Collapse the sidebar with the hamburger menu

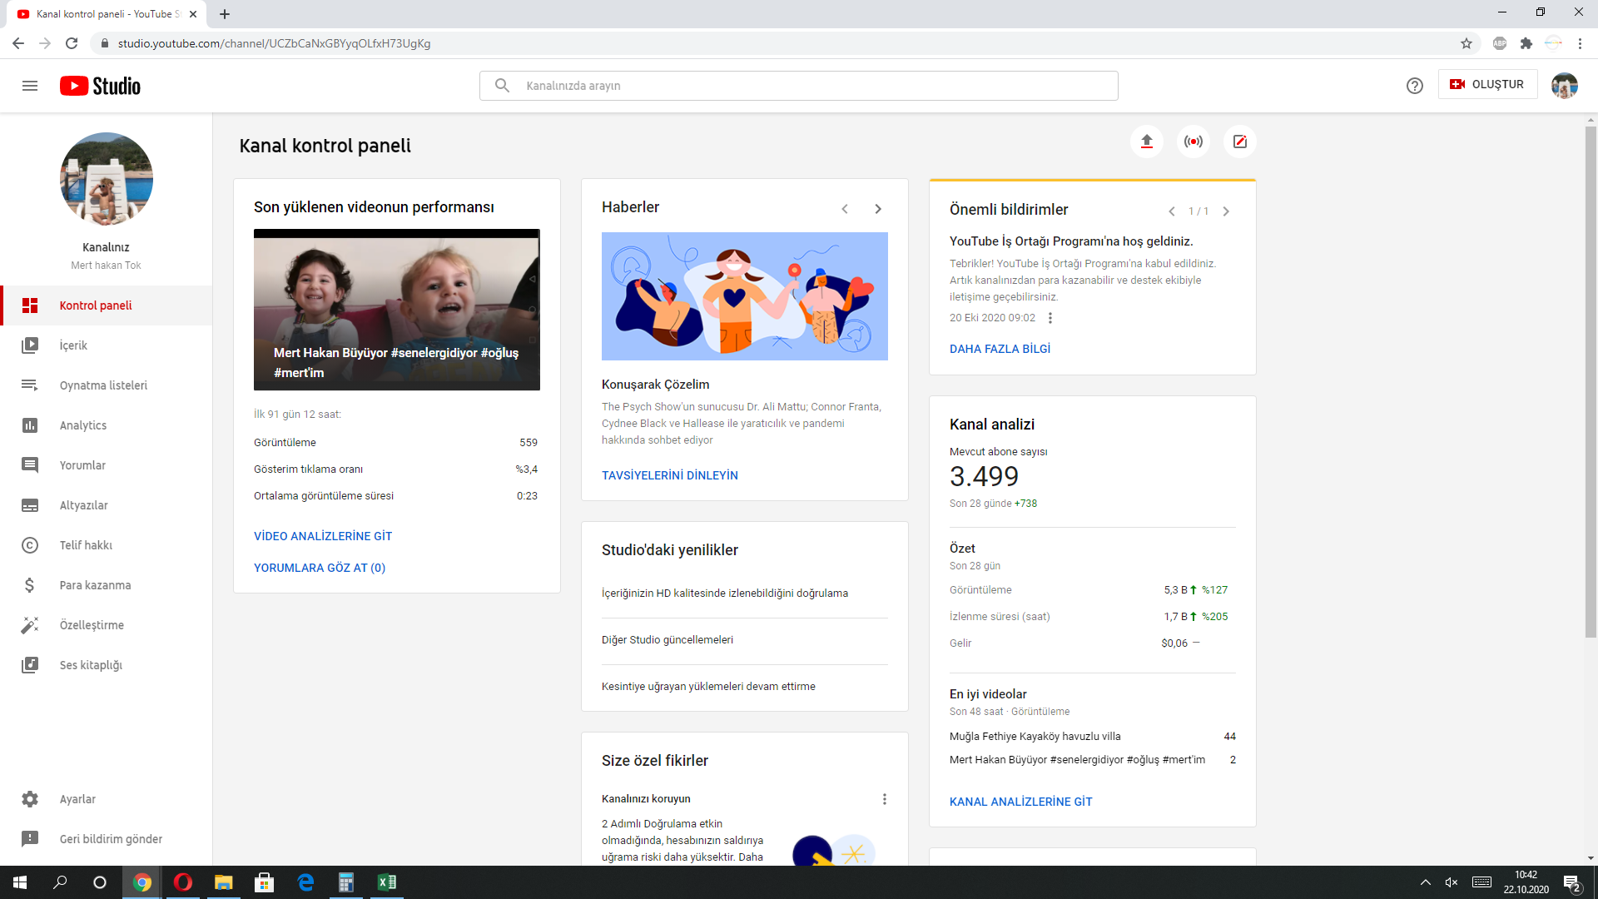pyautogui.click(x=30, y=86)
